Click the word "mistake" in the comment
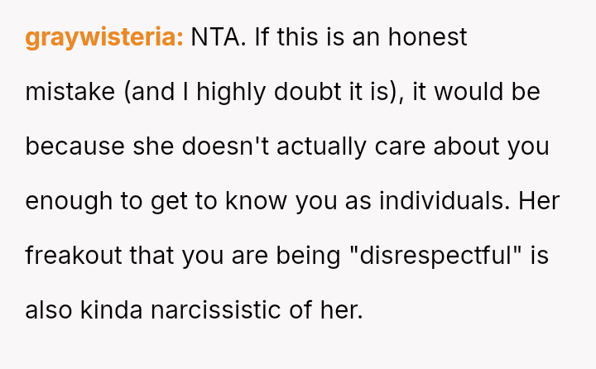596x369 pixels. click(70, 92)
